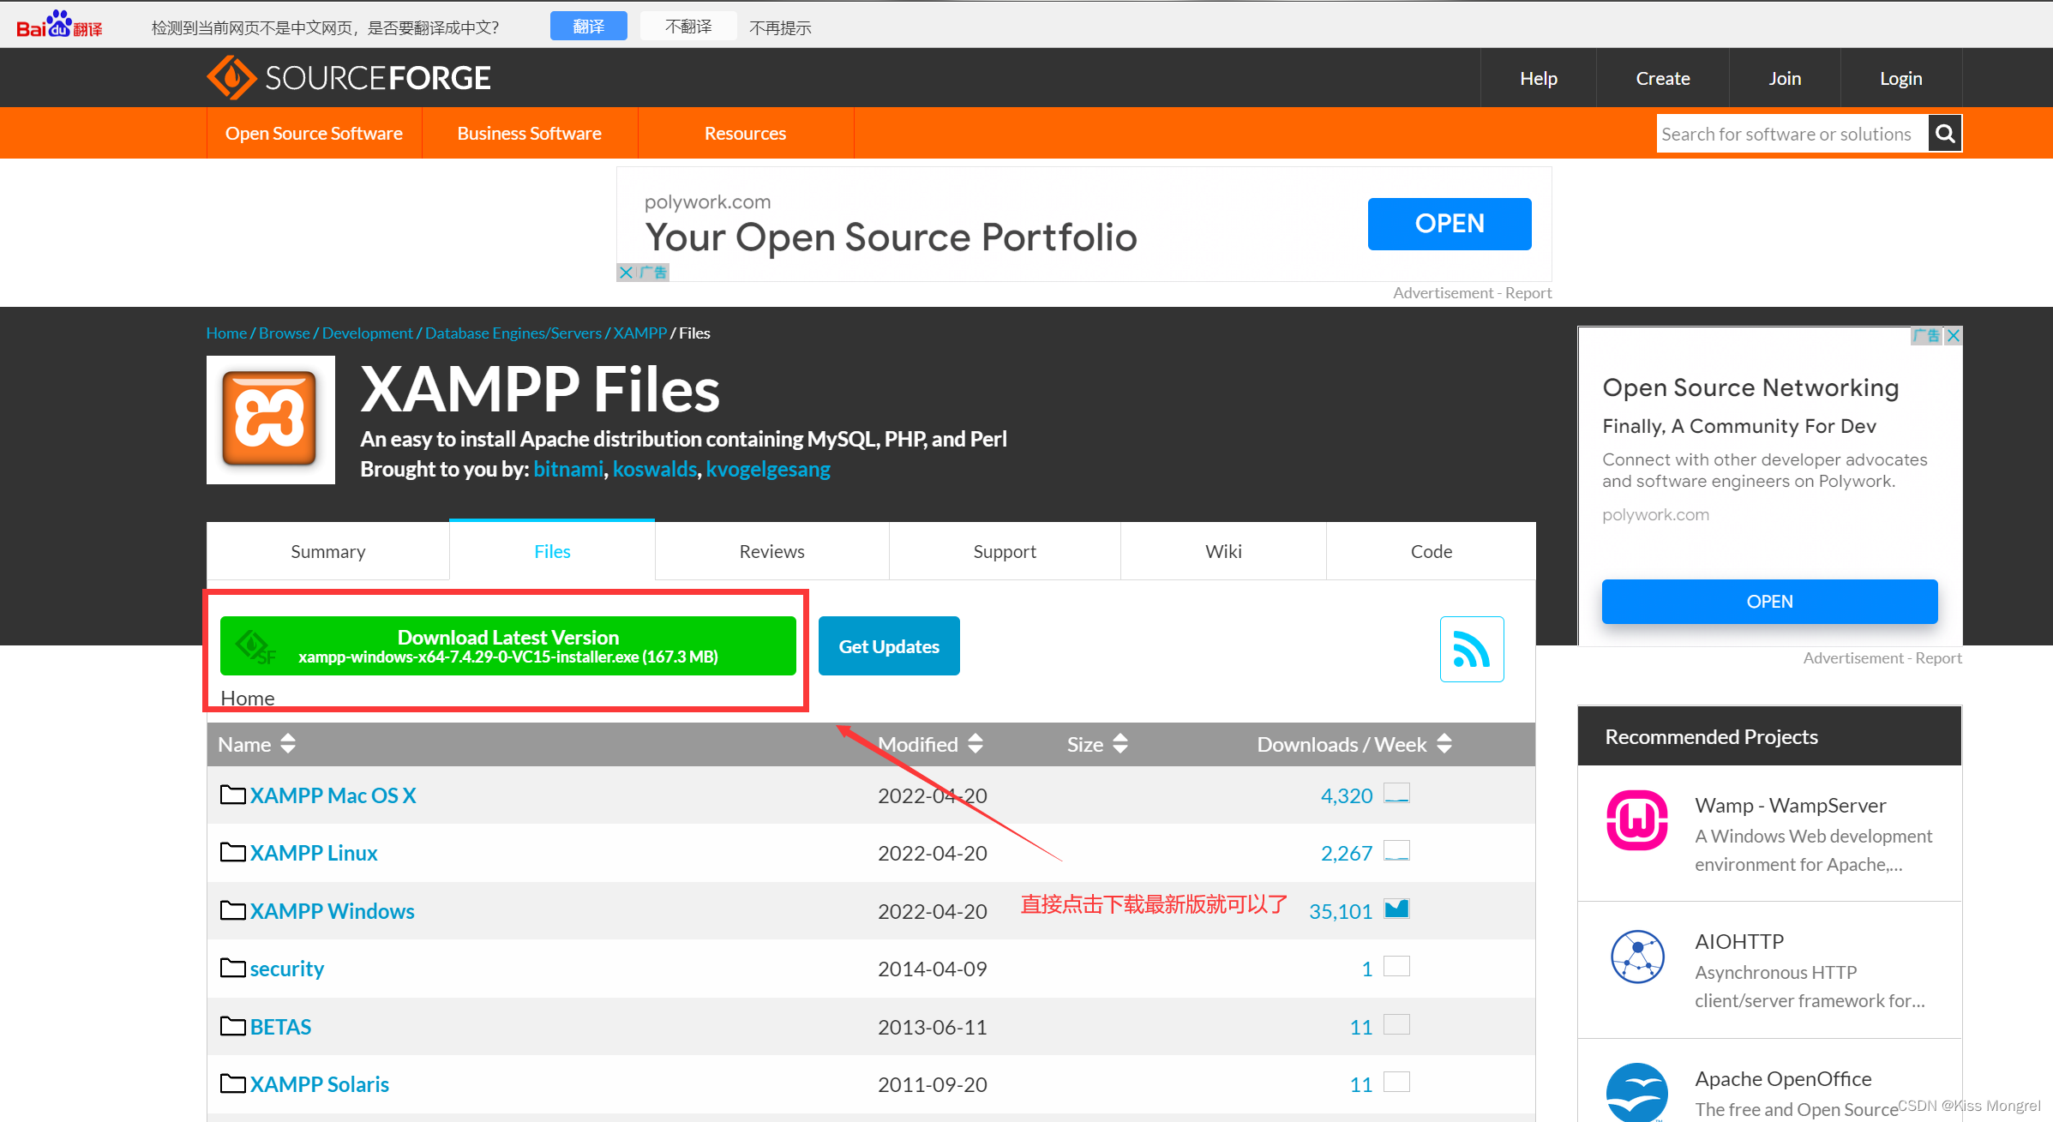
Task: Click the Help link
Action: (1539, 78)
